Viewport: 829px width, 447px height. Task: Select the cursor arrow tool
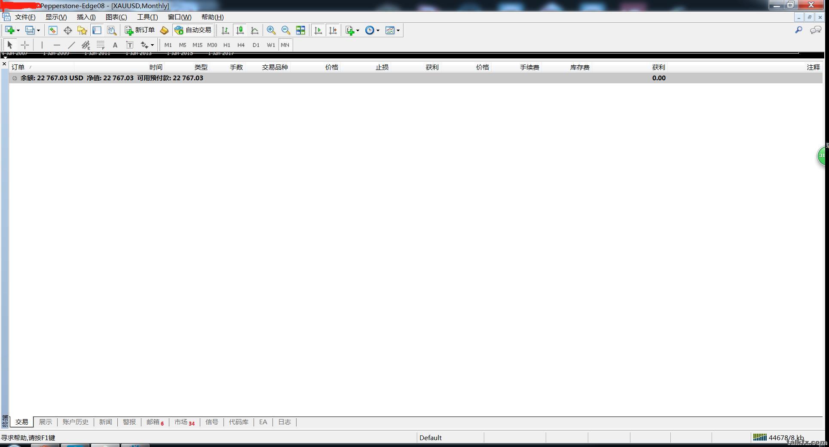coord(10,45)
